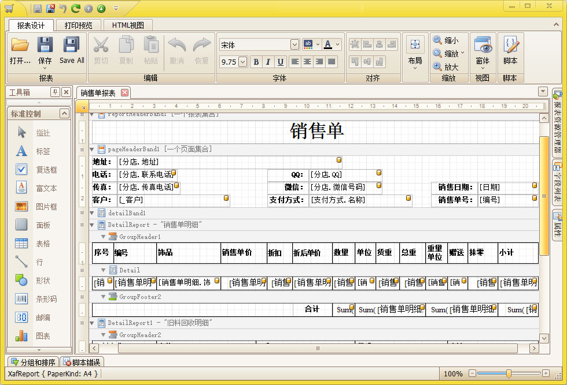This screenshot has height=385, width=567.
Task: Open the 分组和排序 bottom tab
Action: 34,362
